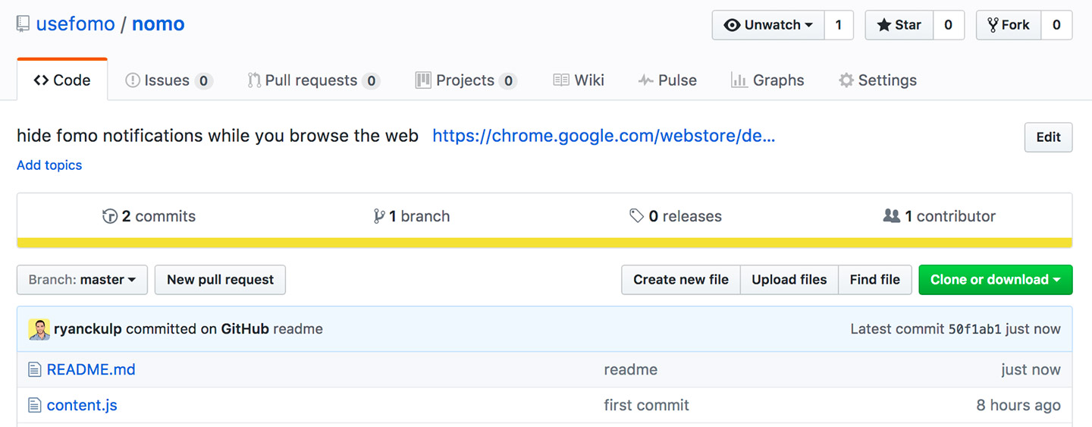Image resolution: width=1092 pixels, height=427 pixels.
Task: Open the README.md file
Action: coord(91,370)
